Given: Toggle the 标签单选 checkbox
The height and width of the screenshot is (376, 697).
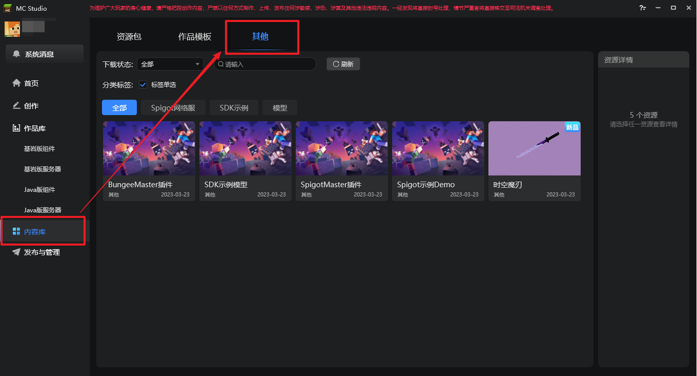Looking at the screenshot, I should point(143,84).
